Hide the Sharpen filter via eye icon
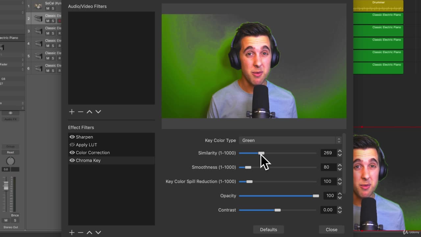 coord(72,137)
